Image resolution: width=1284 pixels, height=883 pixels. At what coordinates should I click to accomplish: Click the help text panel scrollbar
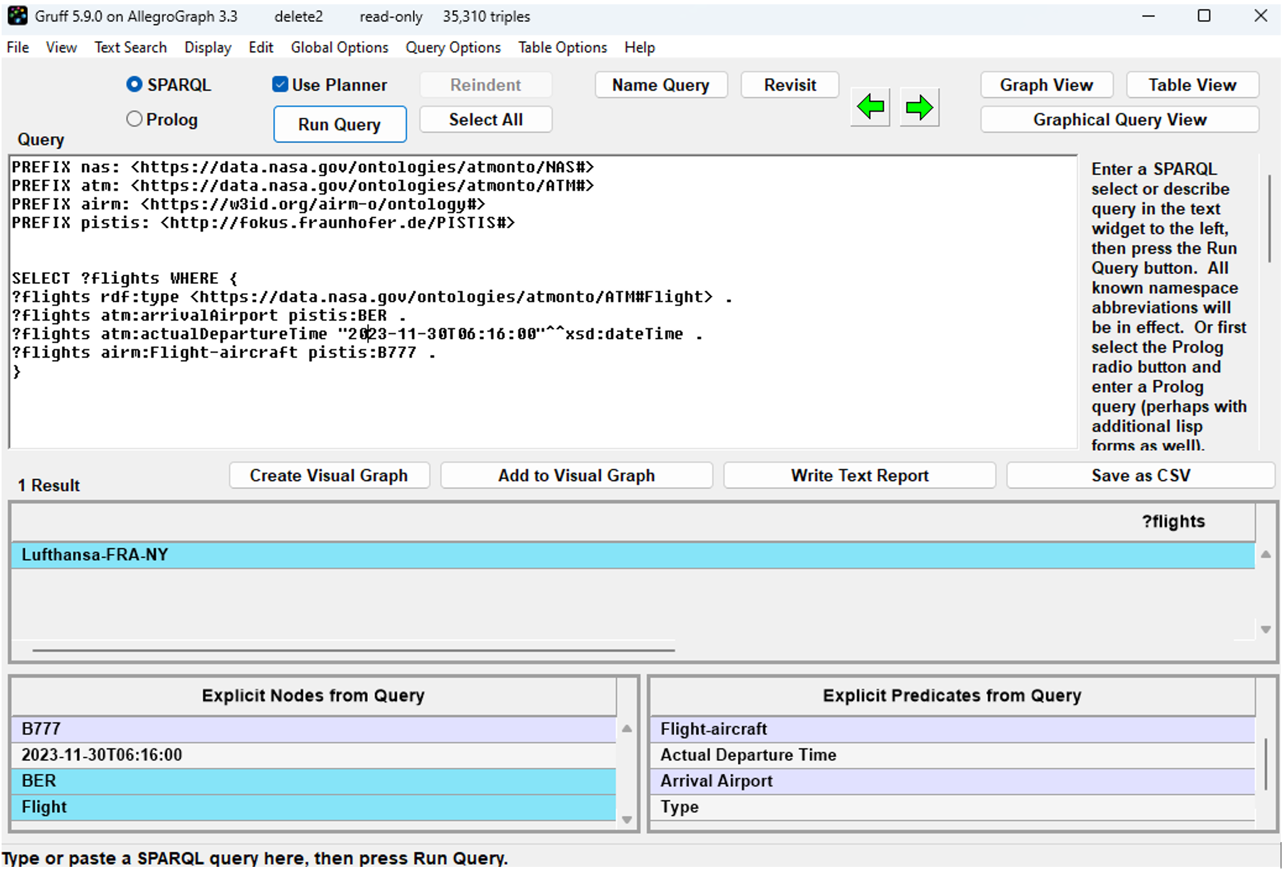(x=1268, y=218)
